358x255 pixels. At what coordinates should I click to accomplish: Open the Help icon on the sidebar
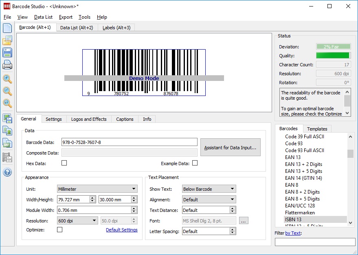click(x=7, y=172)
